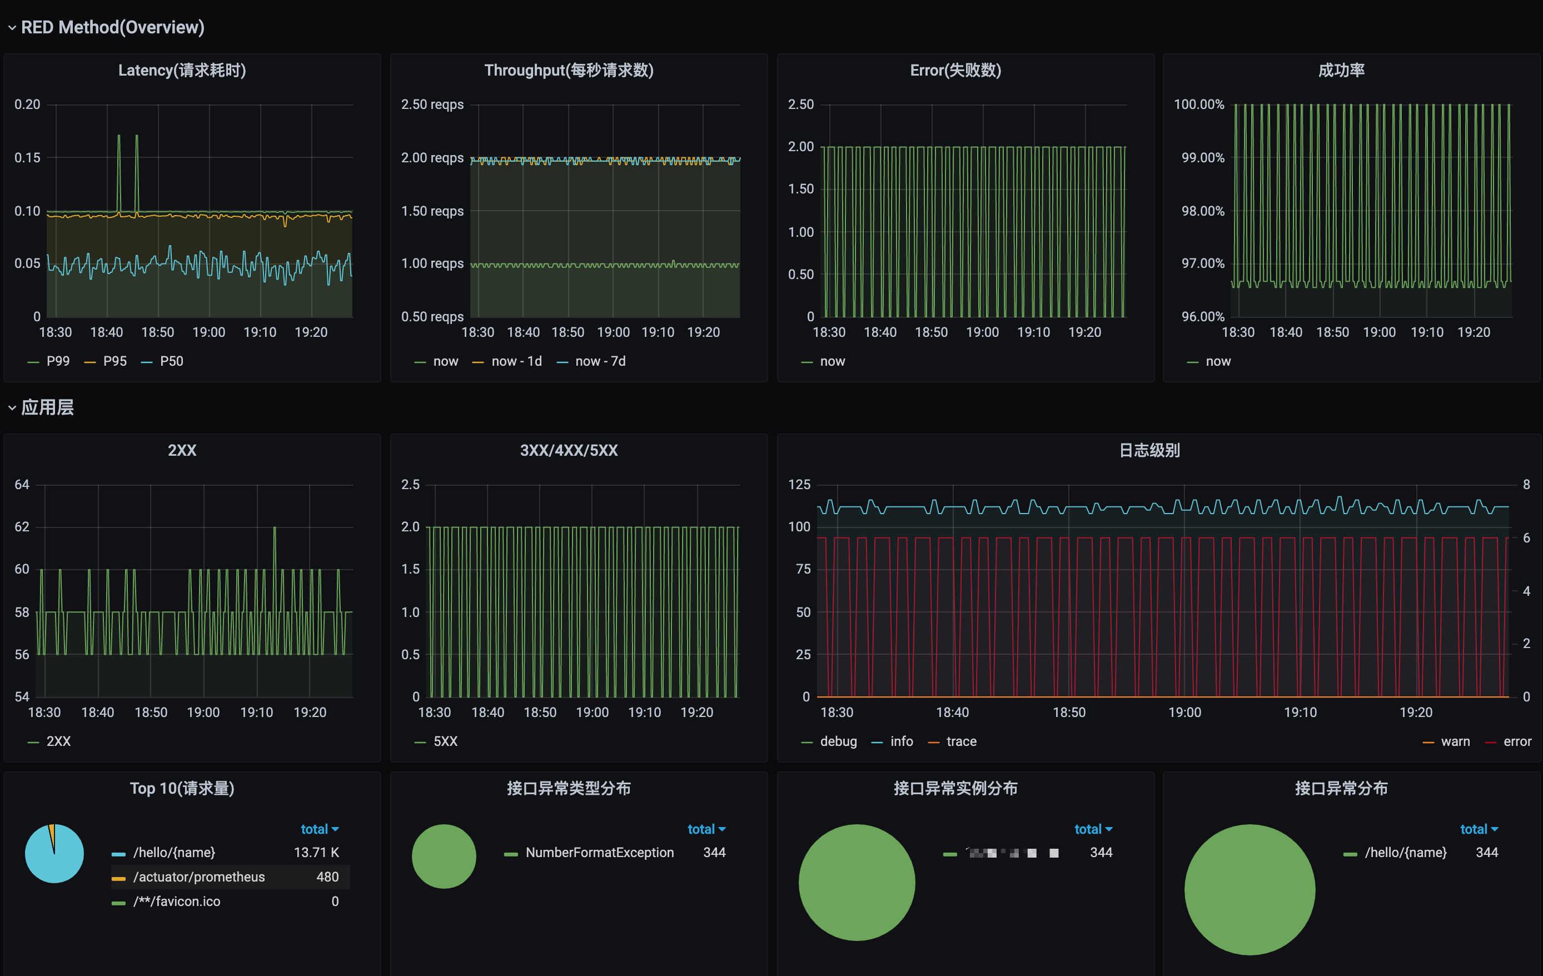Select /hello/{name} in 接口异常分布 legend

1405,853
